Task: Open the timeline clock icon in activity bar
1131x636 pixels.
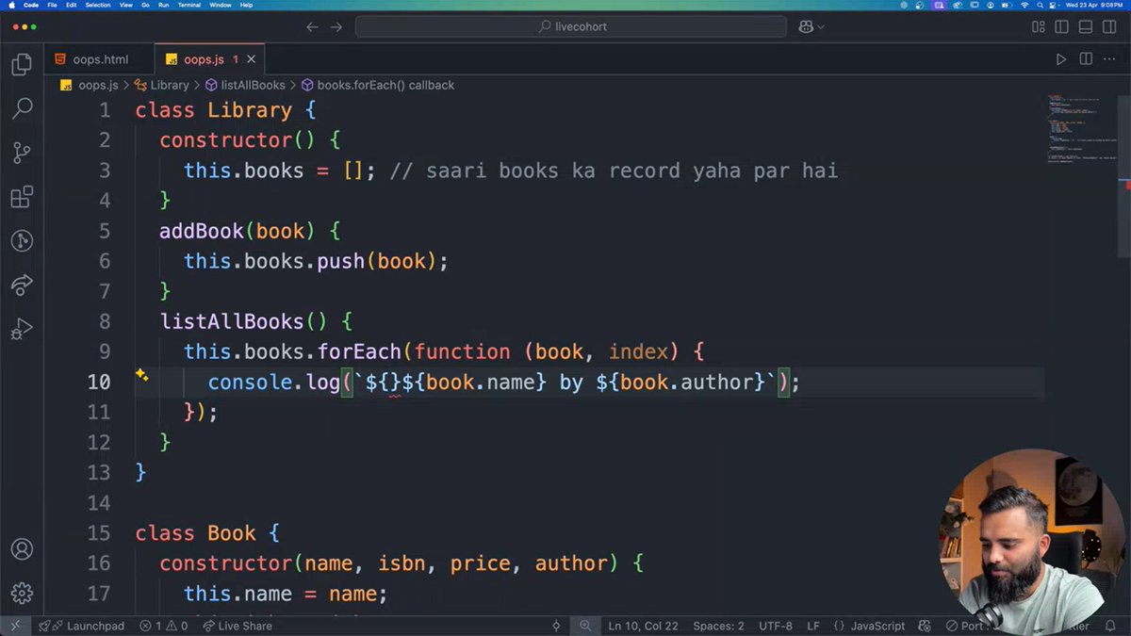Action: click(22, 240)
